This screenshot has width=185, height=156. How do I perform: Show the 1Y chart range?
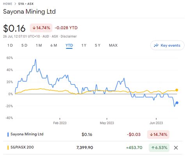[x=84, y=45]
